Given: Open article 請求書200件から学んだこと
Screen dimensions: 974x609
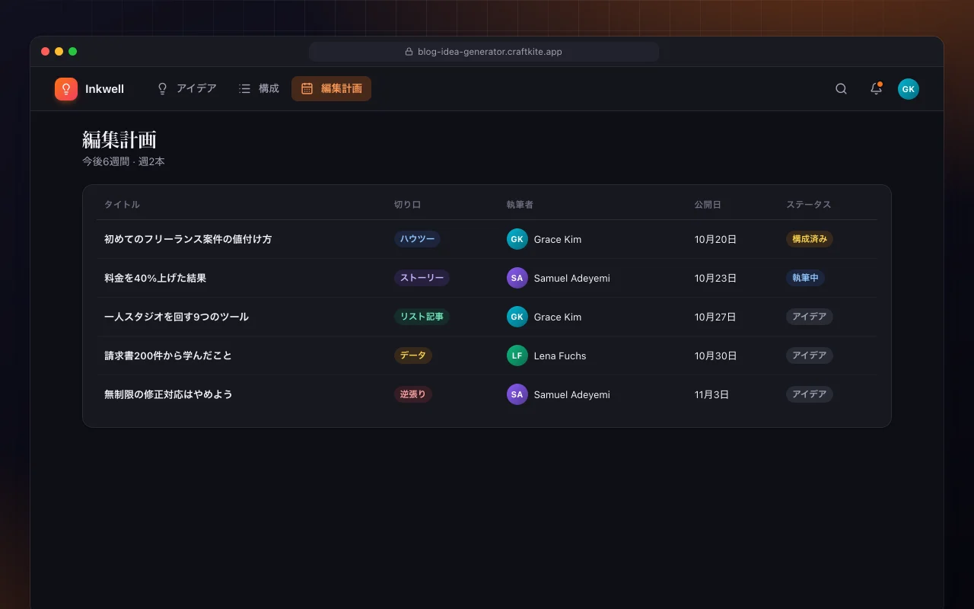Looking at the screenshot, I should pyautogui.click(x=168, y=356).
